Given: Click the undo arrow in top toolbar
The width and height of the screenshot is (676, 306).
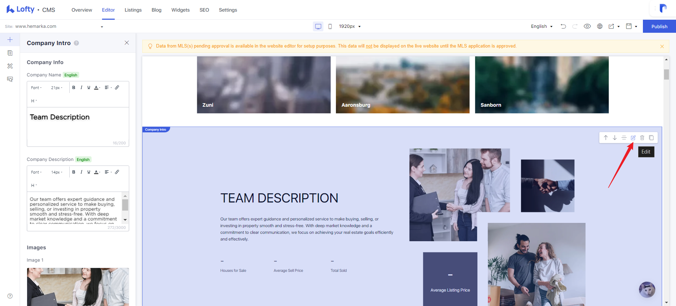Looking at the screenshot, I should tap(563, 26).
